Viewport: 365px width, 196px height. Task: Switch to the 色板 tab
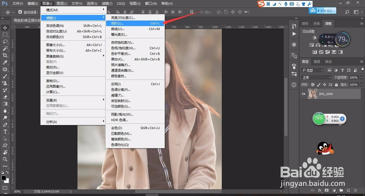(317, 23)
